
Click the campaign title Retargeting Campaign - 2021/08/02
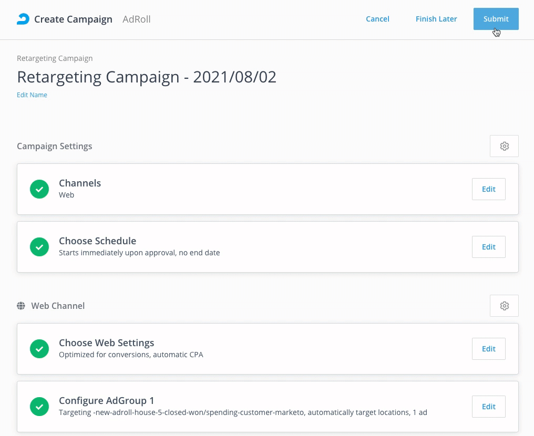click(147, 77)
